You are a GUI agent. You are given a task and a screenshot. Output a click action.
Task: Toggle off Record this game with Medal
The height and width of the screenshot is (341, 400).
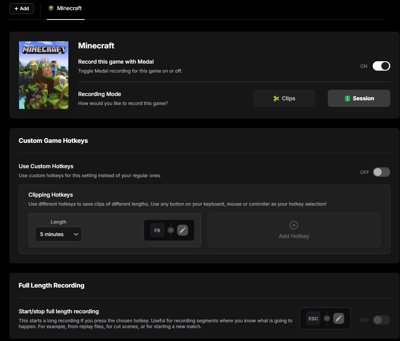[x=381, y=66]
